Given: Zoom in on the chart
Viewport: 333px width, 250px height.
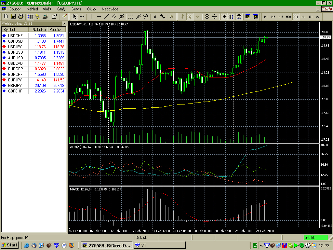Looking at the screenshot, I should pos(207,16).
